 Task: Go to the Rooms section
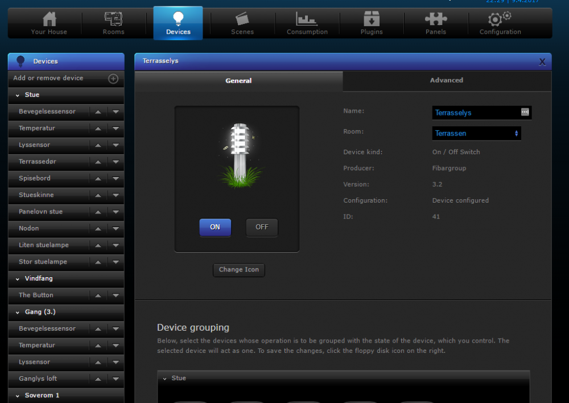click(113, 23)
